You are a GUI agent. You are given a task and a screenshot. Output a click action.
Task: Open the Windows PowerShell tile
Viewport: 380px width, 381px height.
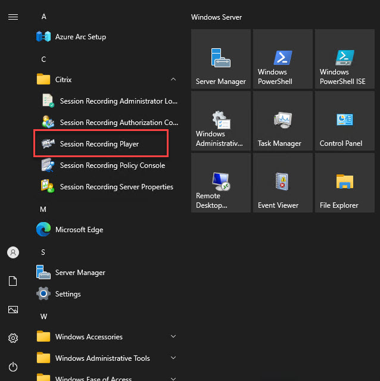[x=283, y=59]
